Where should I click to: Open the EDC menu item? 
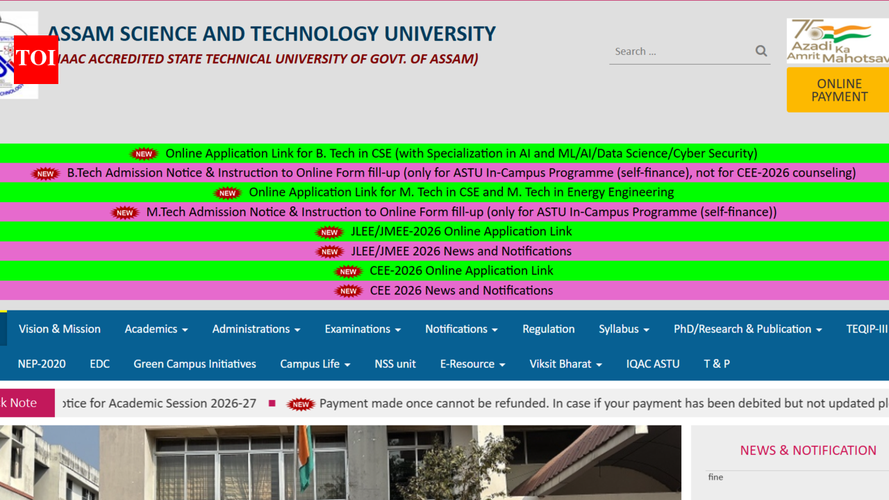pos(100,363)
